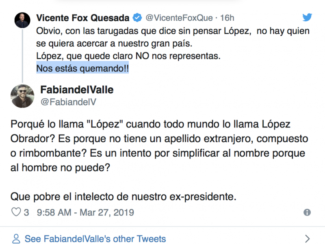
Task: Open the Vicente Fox Quesada name link
Action: (x=83, y=18)
